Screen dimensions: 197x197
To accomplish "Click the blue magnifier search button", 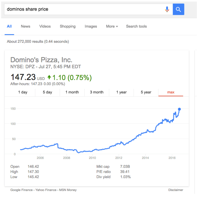I will (x=178, y=9).
